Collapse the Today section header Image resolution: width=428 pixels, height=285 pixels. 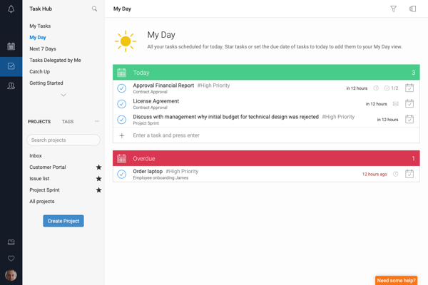[x=266, y=73]
